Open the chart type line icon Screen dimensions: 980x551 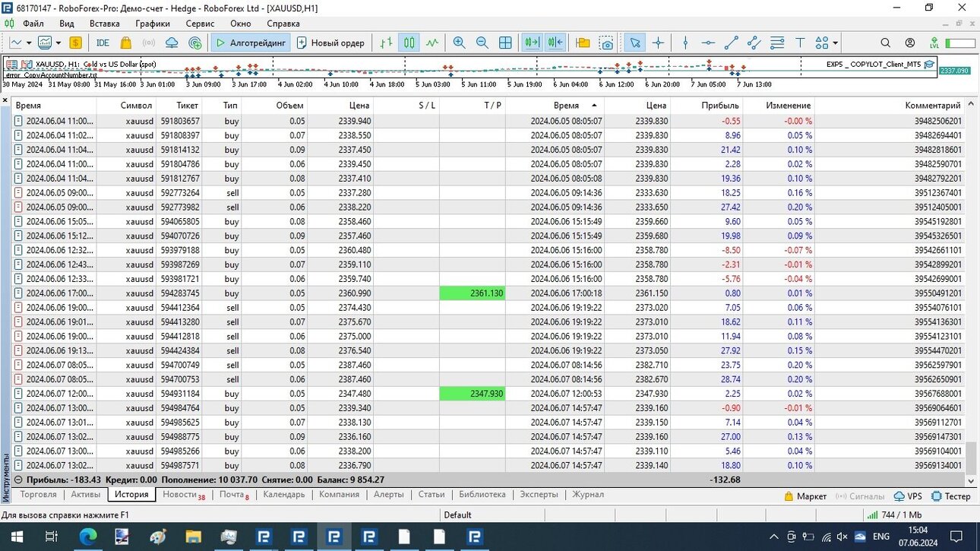pyautogui.click(x=15, y=43)
